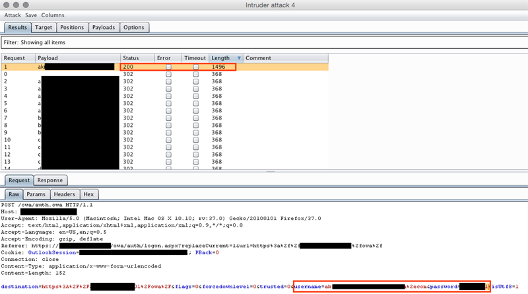Show the Response tab
The height and width of the screenshot is (294, 528).
(49, 180)
